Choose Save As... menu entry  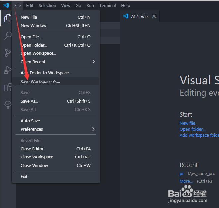point(55,101)
